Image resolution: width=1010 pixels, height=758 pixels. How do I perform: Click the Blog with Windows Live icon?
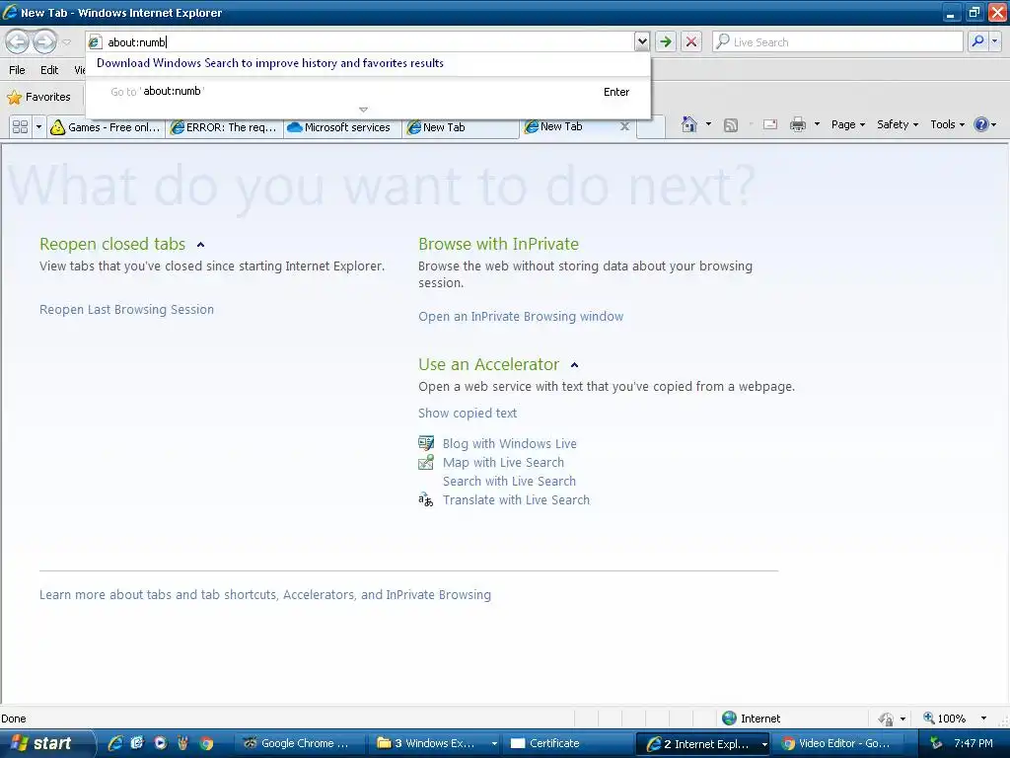[426, 443]
